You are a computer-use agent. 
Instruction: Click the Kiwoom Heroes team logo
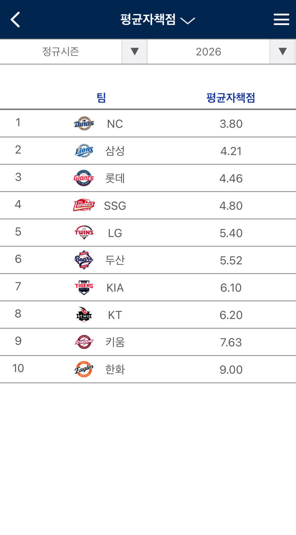[x=84, y=342]
